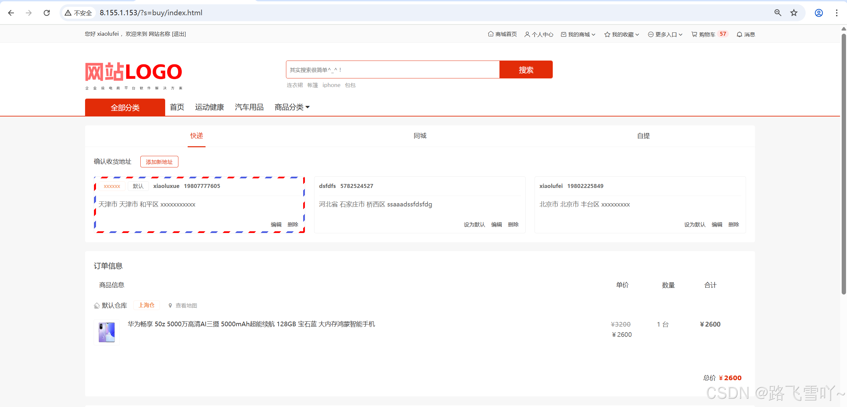Image resolution: width=847 pixels, height=407 pixels.
Task: Open 消息 notifications bell
Action: 746,34
